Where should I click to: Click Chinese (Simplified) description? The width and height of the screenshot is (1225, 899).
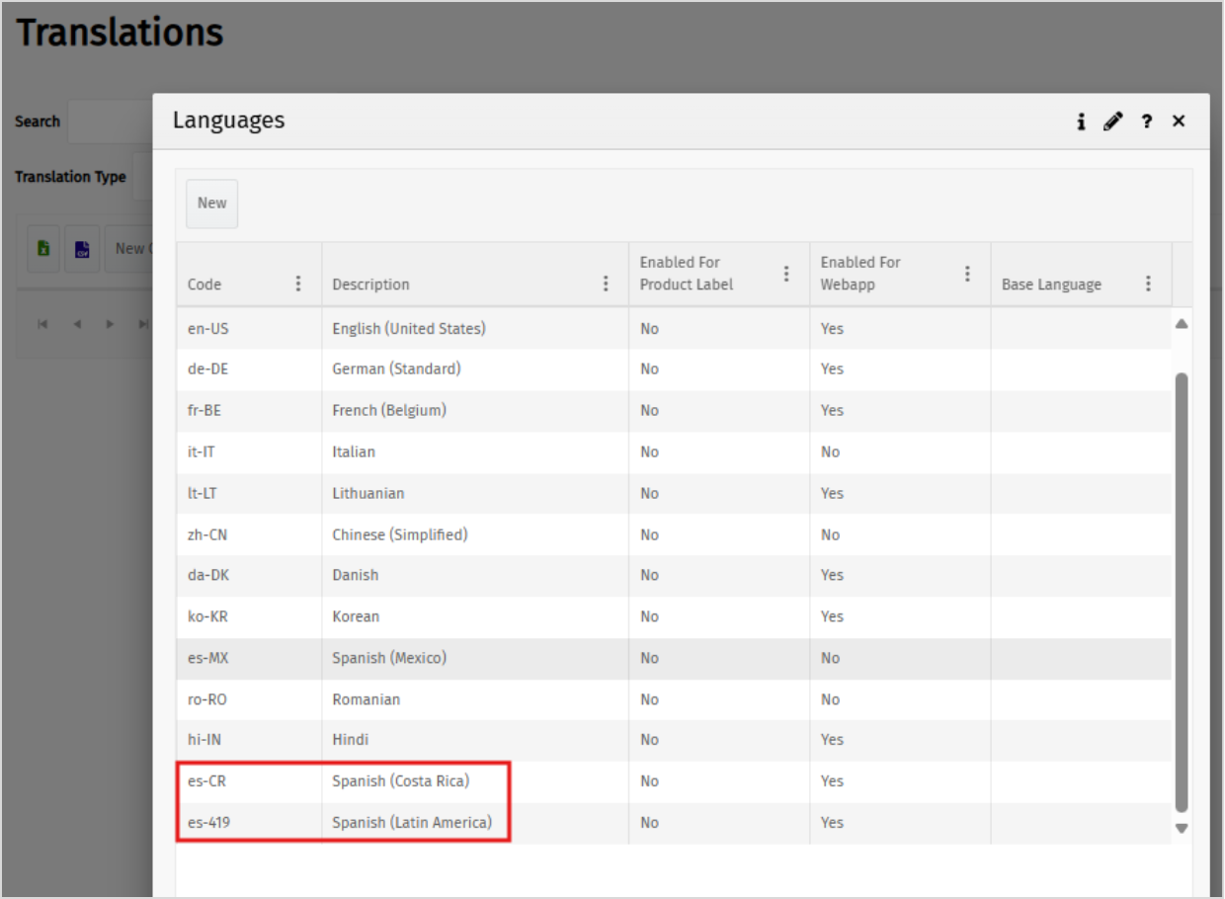(x=400, y=534)
